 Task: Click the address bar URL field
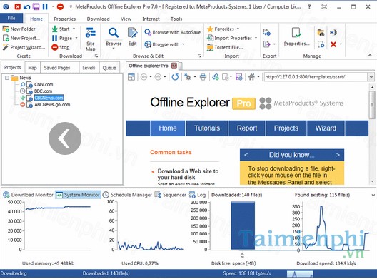316,77
